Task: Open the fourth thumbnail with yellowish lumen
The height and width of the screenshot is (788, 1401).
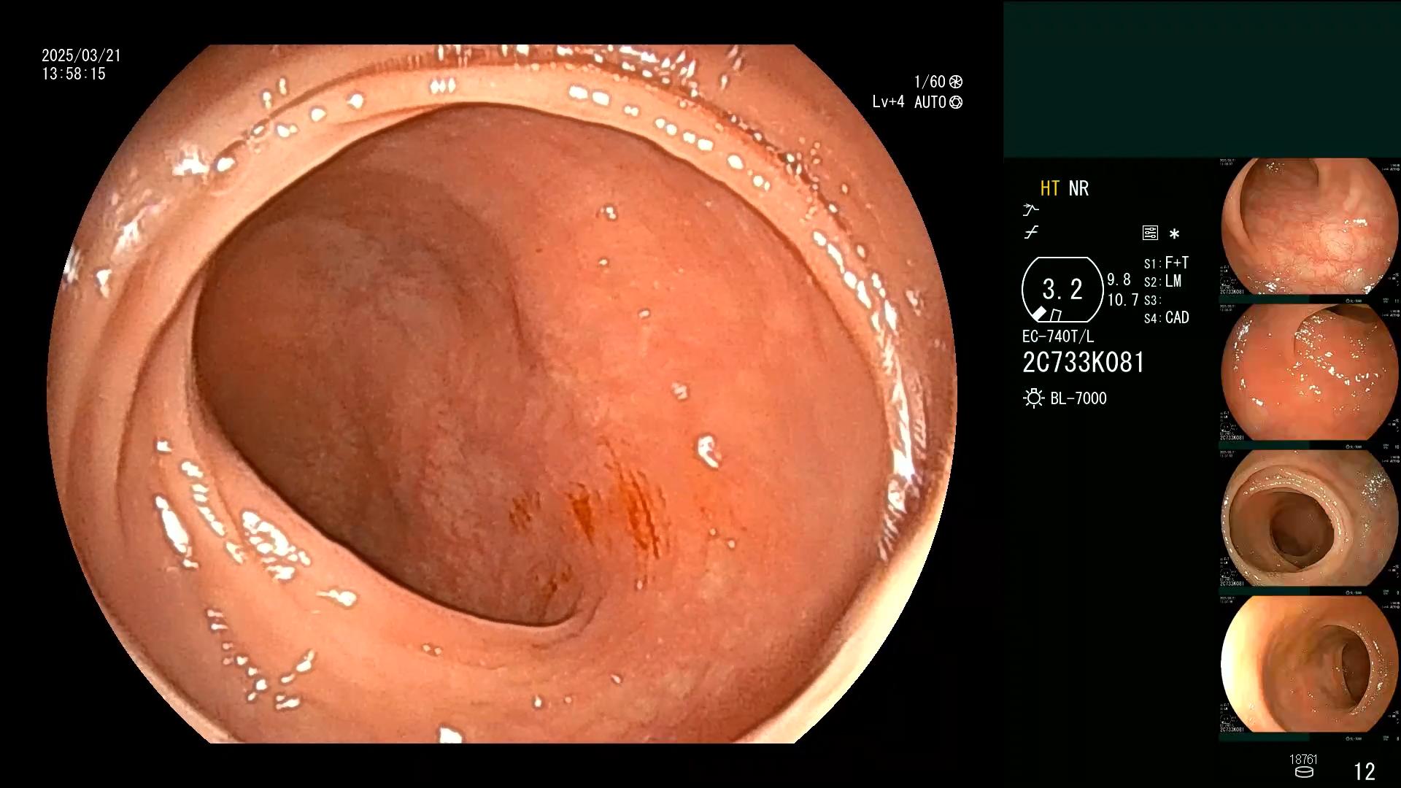Action: tap(1309, 665)
